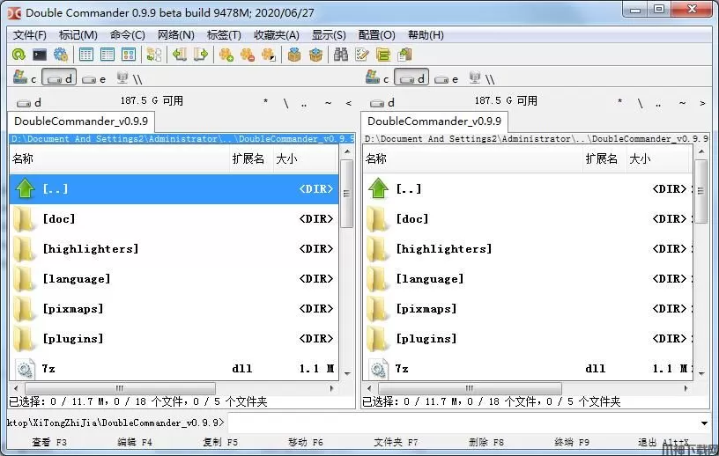Click right panel scrollbar down arrow
The width and height of the screenshot is (719, 456).
pos(701,373)
